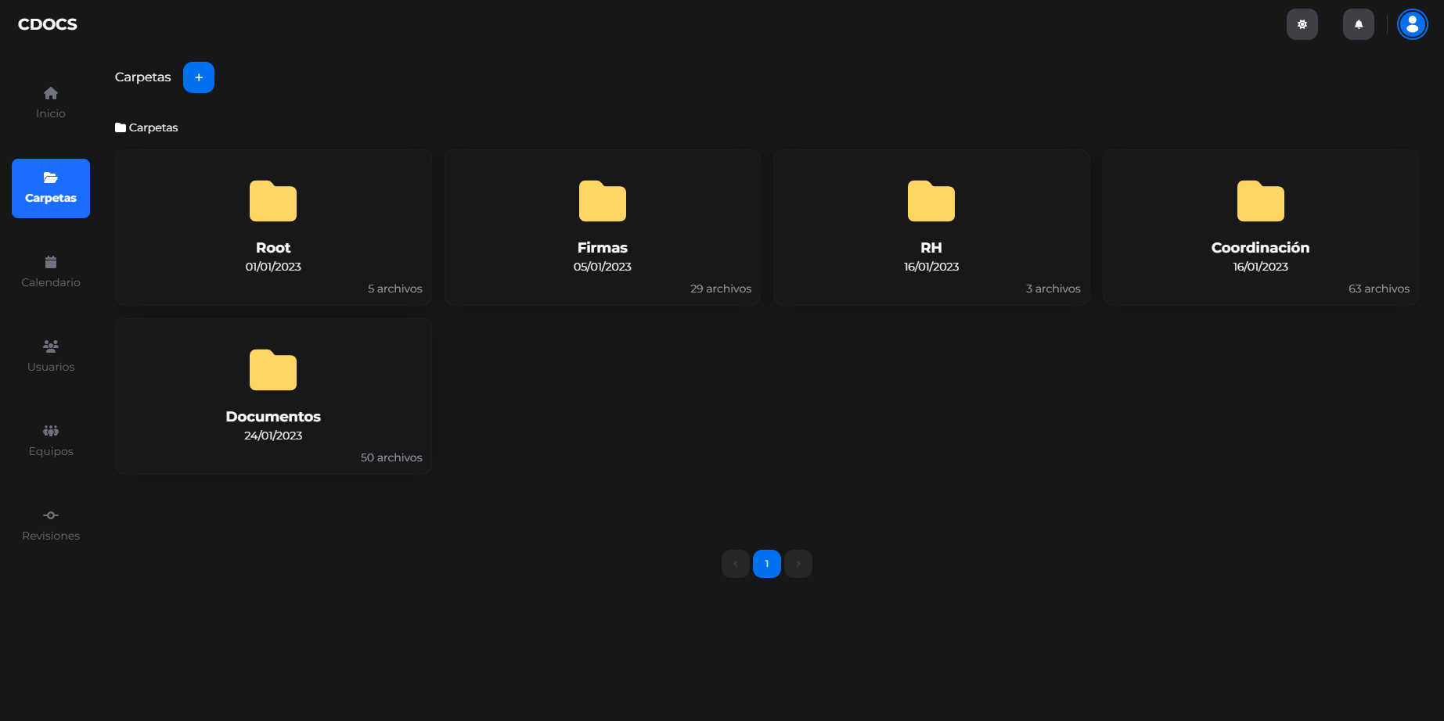Open the Firmas folder
Viewport: 1444px width, 721px height.
point(602,227)
